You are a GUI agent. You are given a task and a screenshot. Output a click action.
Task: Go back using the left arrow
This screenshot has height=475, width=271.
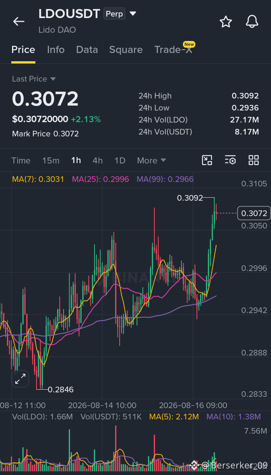(19, 21)
